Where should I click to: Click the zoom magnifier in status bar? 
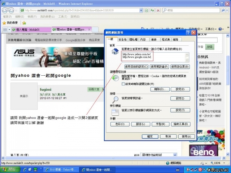tap(212, 163)
